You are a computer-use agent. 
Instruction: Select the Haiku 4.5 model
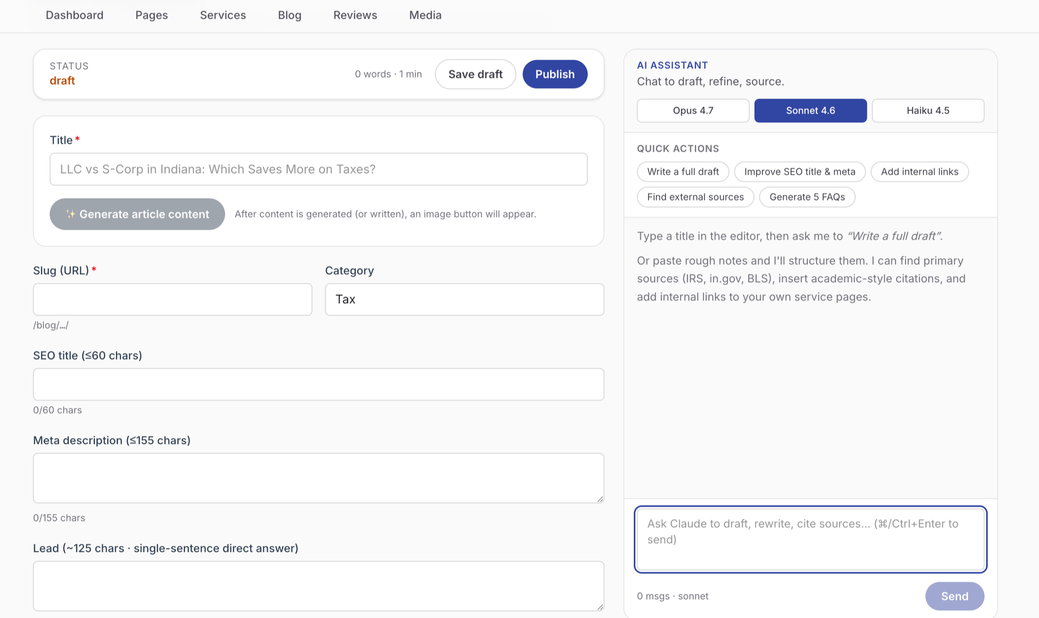[x=927, y=110]
